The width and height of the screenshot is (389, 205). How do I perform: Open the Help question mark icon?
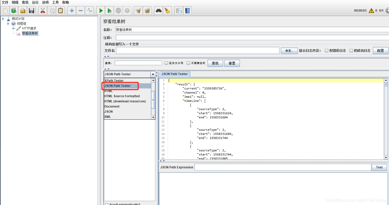[x=187, y=11]
